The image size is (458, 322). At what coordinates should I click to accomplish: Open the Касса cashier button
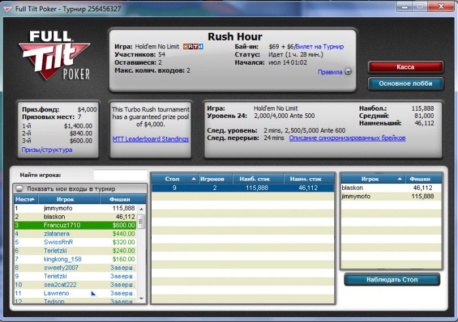406,67
